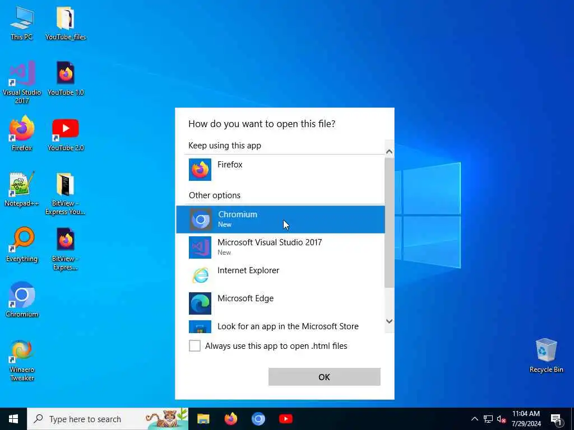Show hidden system tray icons chevron
Viewport: 574px width, 430px height.
pos(474,419)
